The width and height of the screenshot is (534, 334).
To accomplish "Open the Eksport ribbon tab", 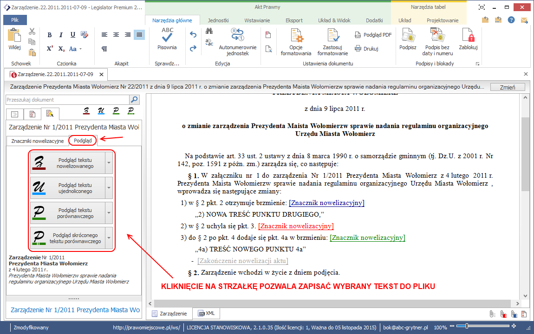I will tap(294, 20).
